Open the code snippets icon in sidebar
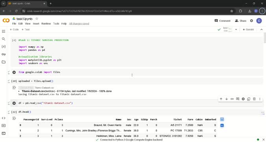Image resolution: width=266 pixels, height=142 pixels. point(4,118)
